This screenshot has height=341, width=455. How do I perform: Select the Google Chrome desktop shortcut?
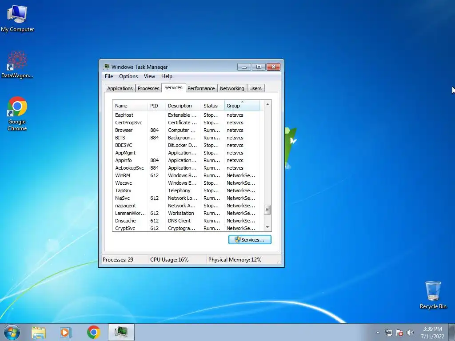pos(17,113)
